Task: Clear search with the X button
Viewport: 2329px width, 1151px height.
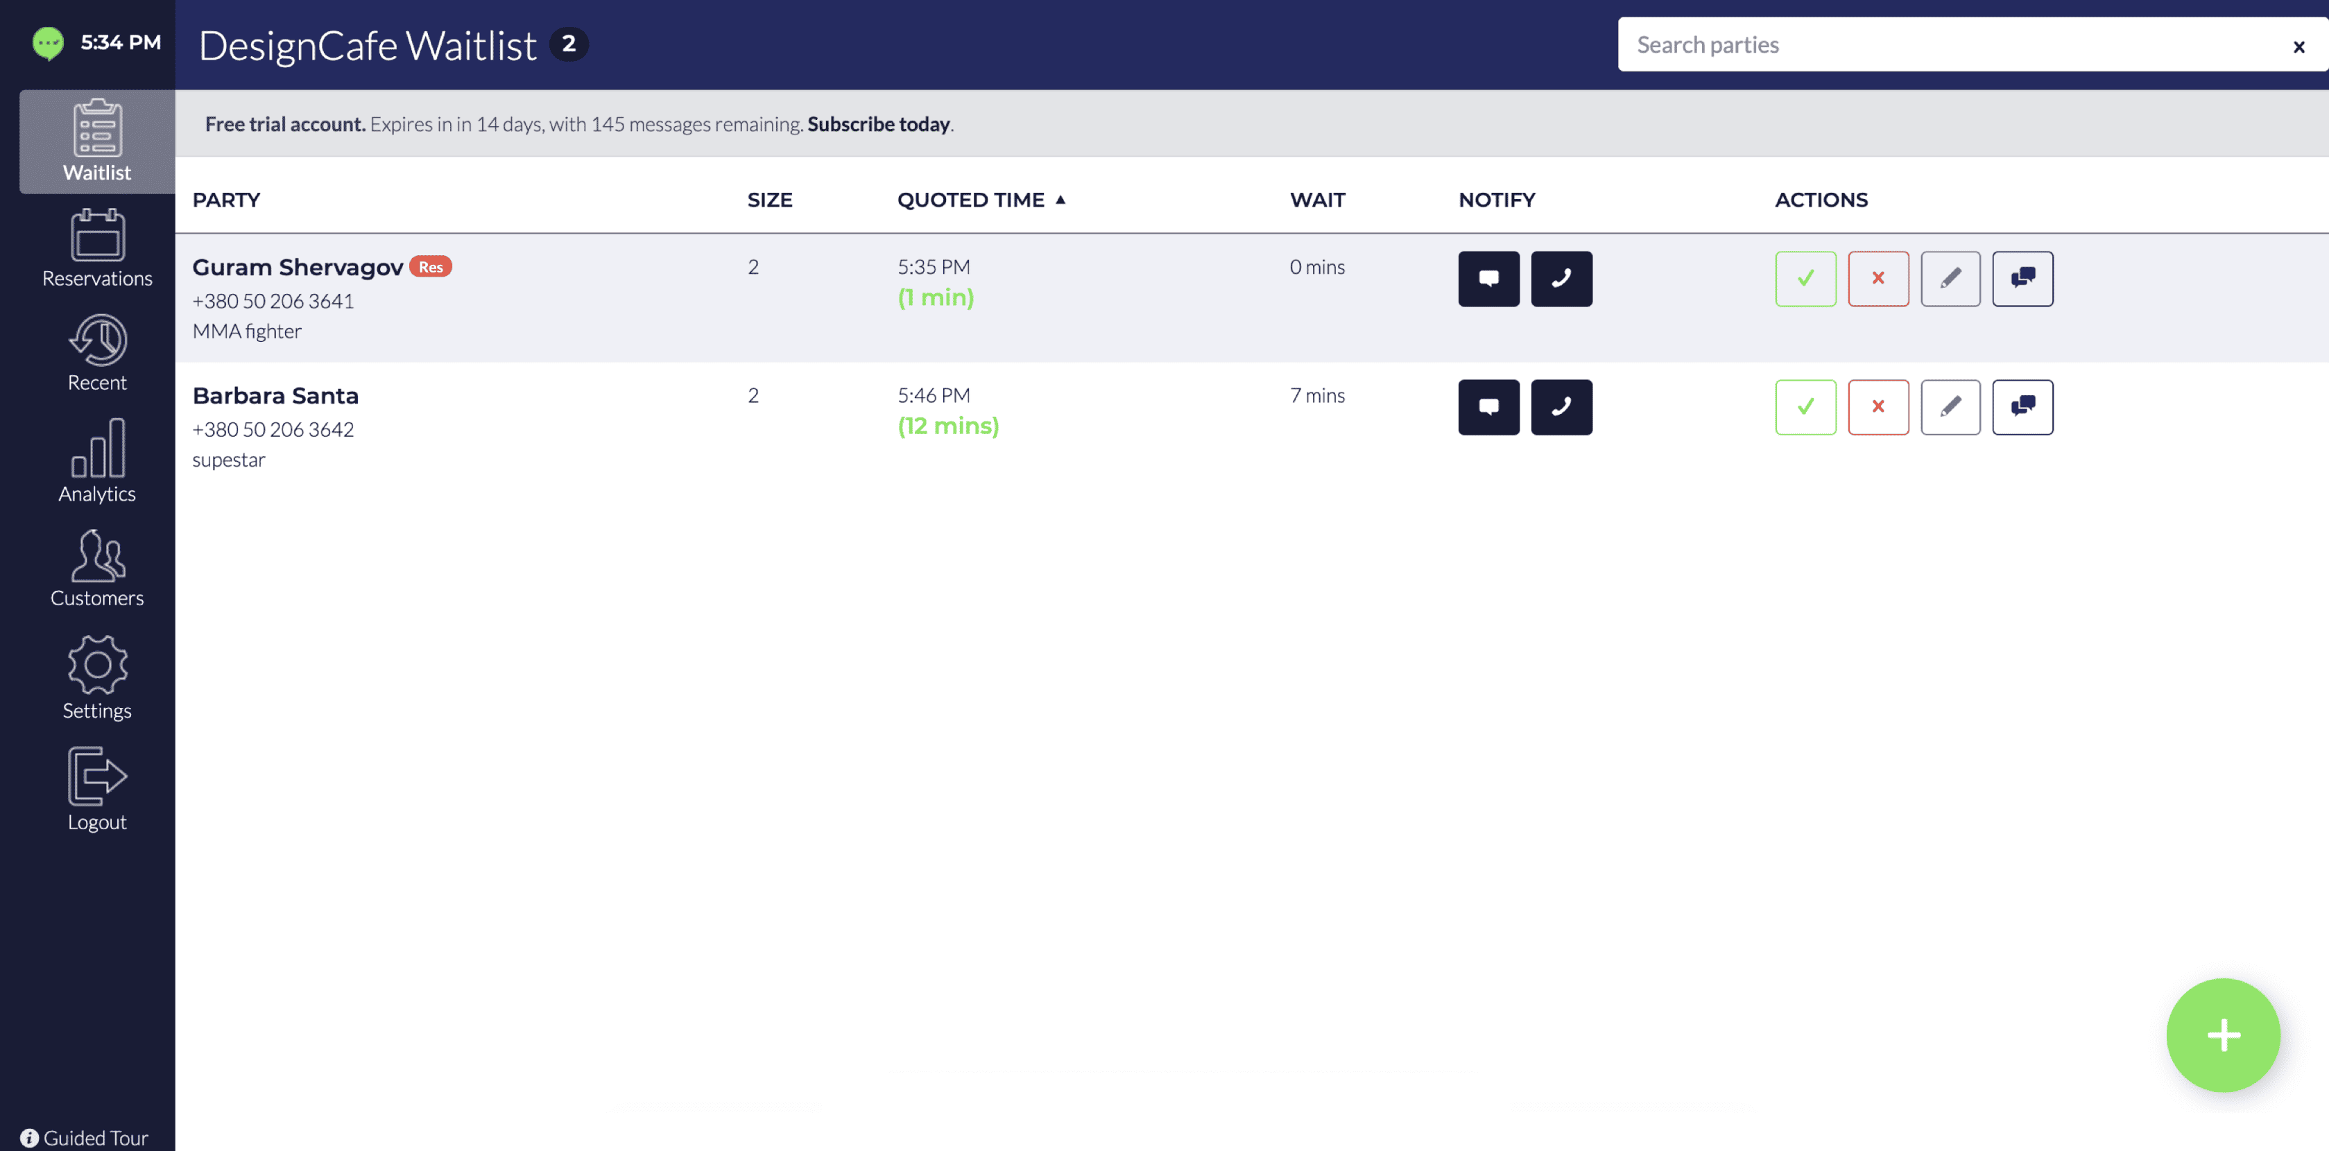Action: 2298,46
